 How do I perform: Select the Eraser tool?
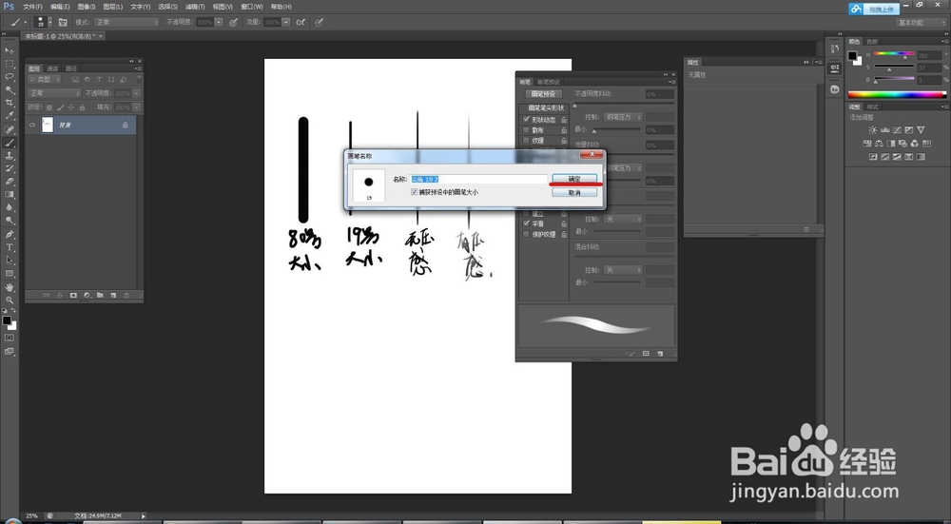click(10, 182)
